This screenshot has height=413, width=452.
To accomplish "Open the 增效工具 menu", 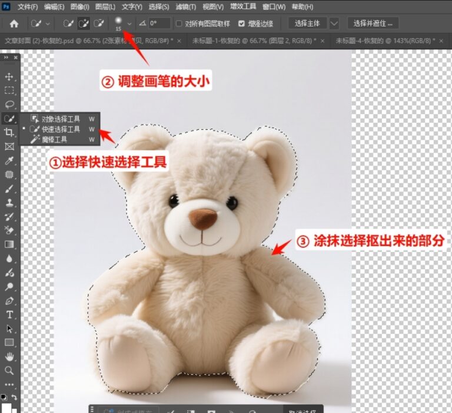I will tap(243, 6).
